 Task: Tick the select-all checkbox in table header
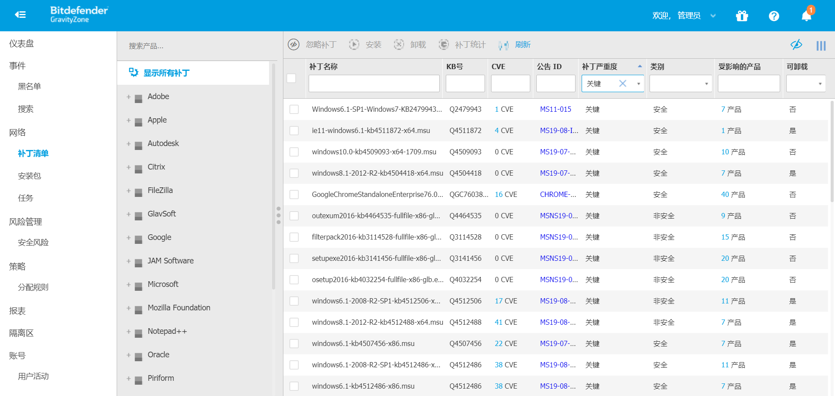click(x=292, y=78)
